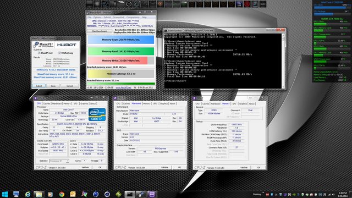
Task: Click the Start benchmark button
Action: (100, 31)
